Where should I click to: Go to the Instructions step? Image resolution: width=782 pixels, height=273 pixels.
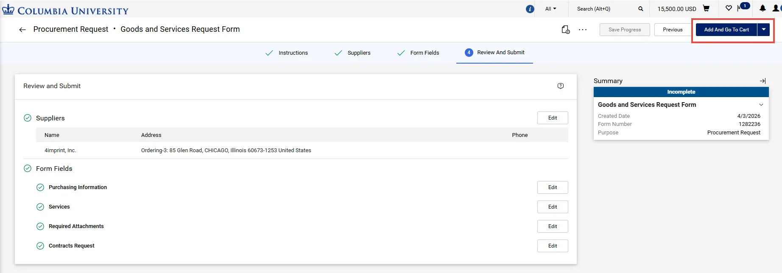pos(286,53)
